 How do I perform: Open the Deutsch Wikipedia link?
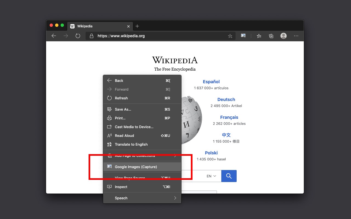(x=226, y=99)
